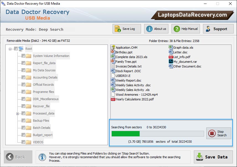Click the app icon in the title bar
The width and height of the screenshot is (237, 167).
[3, 3]
